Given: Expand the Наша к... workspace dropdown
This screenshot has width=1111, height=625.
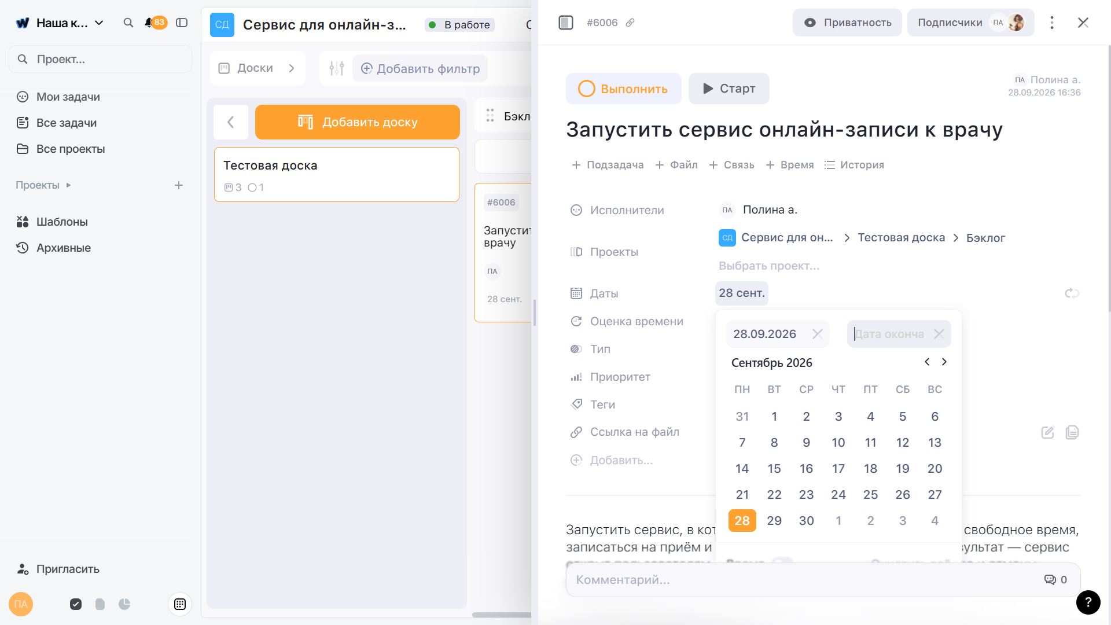Looking at the screenshot, I should tap(99, 23).
